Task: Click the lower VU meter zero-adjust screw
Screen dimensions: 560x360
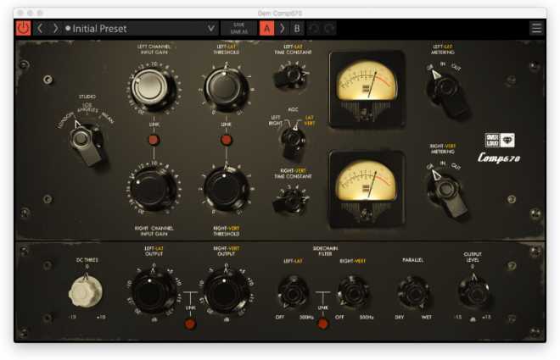Action: click(x=365, y=213)
